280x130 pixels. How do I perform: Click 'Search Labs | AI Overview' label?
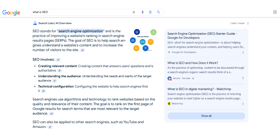[55, 23]
